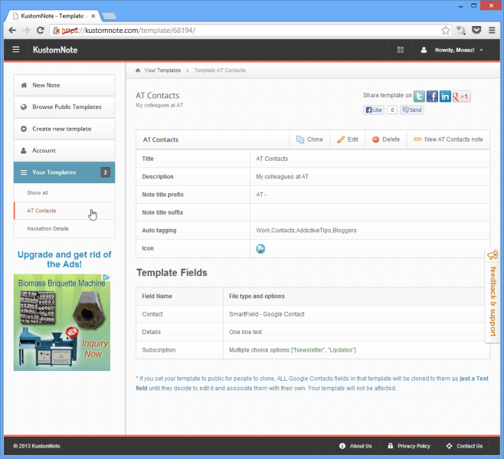The height and width of the screenshot is (459, 504).
Task: Create a New AT Contacts note
Action: (x=448, y=139)
